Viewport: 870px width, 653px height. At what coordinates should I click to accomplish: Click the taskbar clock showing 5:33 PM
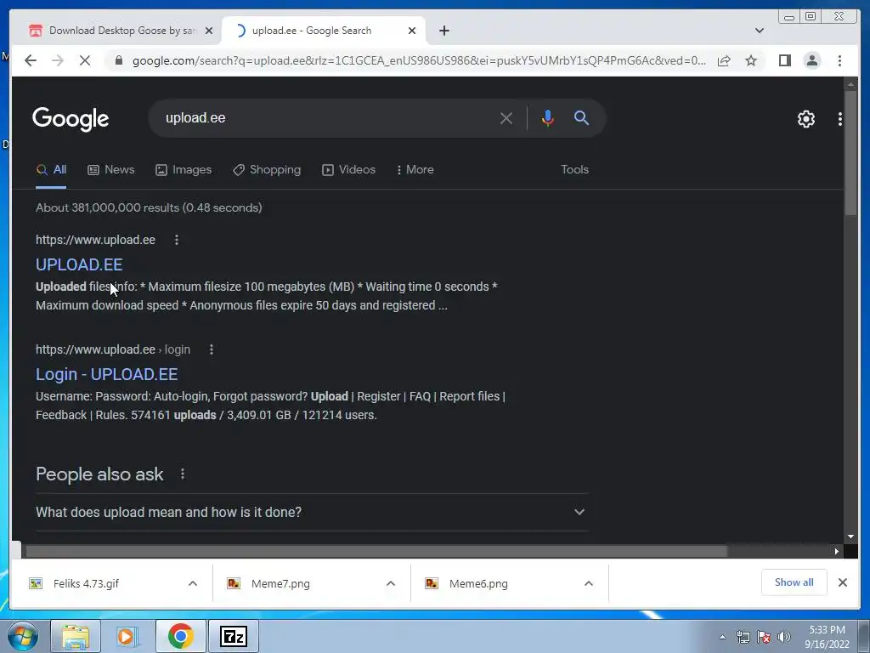(x=827, y=637)
